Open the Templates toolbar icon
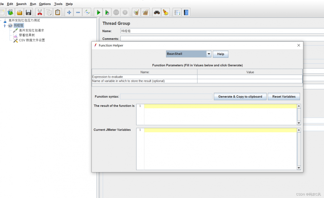 [x=11, y=12]
